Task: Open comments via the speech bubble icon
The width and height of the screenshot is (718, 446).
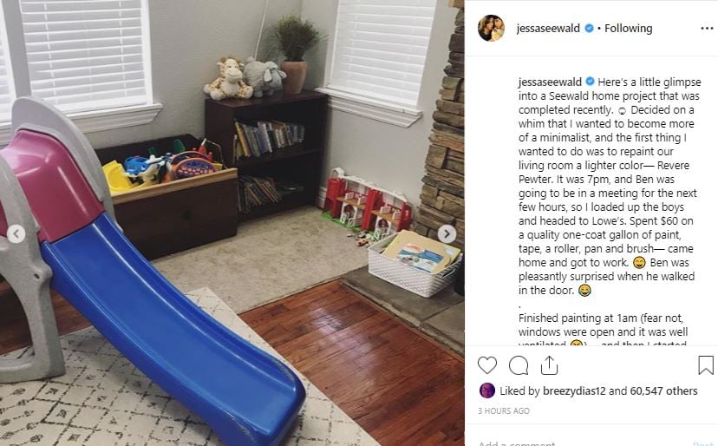Action: click(519, 365)
